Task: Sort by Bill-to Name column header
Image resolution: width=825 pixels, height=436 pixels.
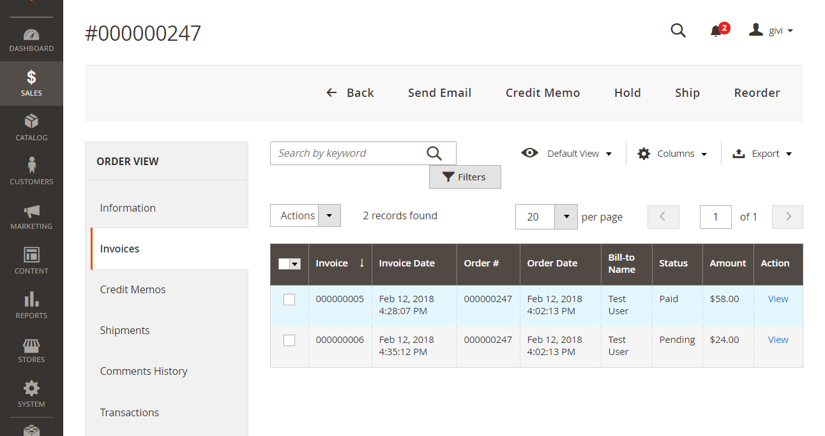Action: [626, 264]
